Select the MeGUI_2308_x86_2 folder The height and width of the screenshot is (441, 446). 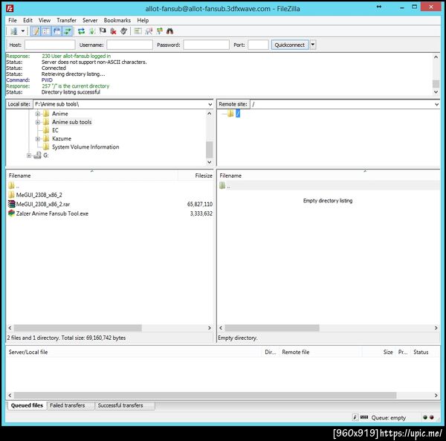click(39, 195)
